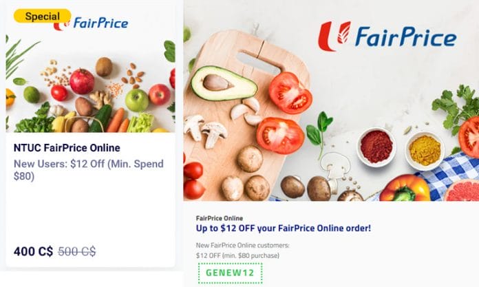Copy the GENEW12 promo code box

(230, 273)
